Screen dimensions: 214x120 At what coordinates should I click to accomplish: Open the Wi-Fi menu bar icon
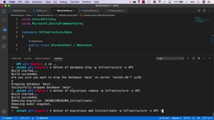(x=159, y=2)
